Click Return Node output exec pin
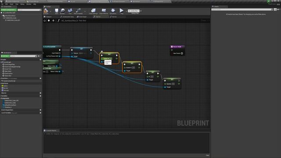281x158 pixels. pos(172,50)
